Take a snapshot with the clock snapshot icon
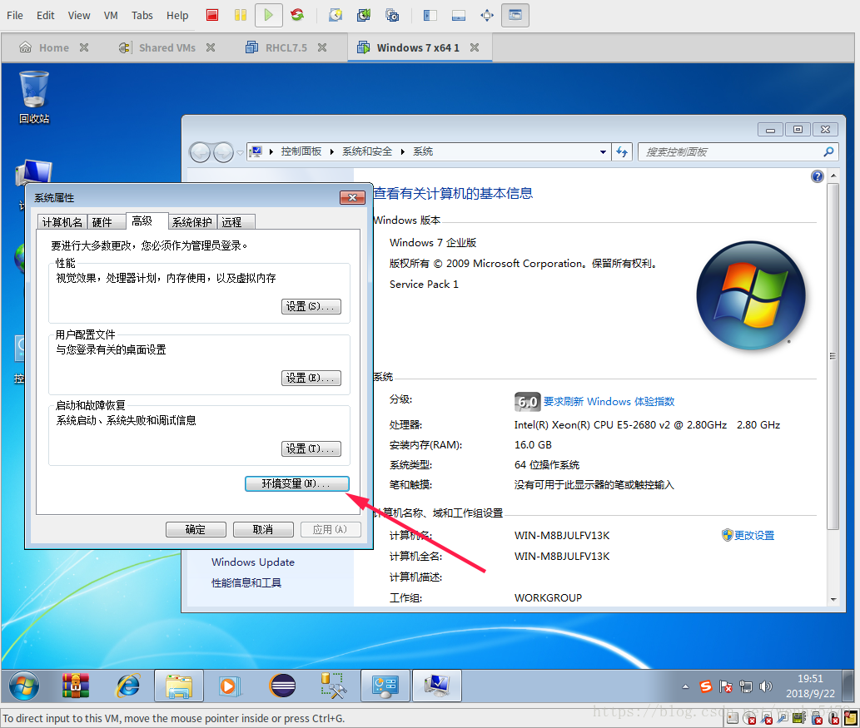Image resolution: width=860 pixels, height=728 pixels. point(336,15)
